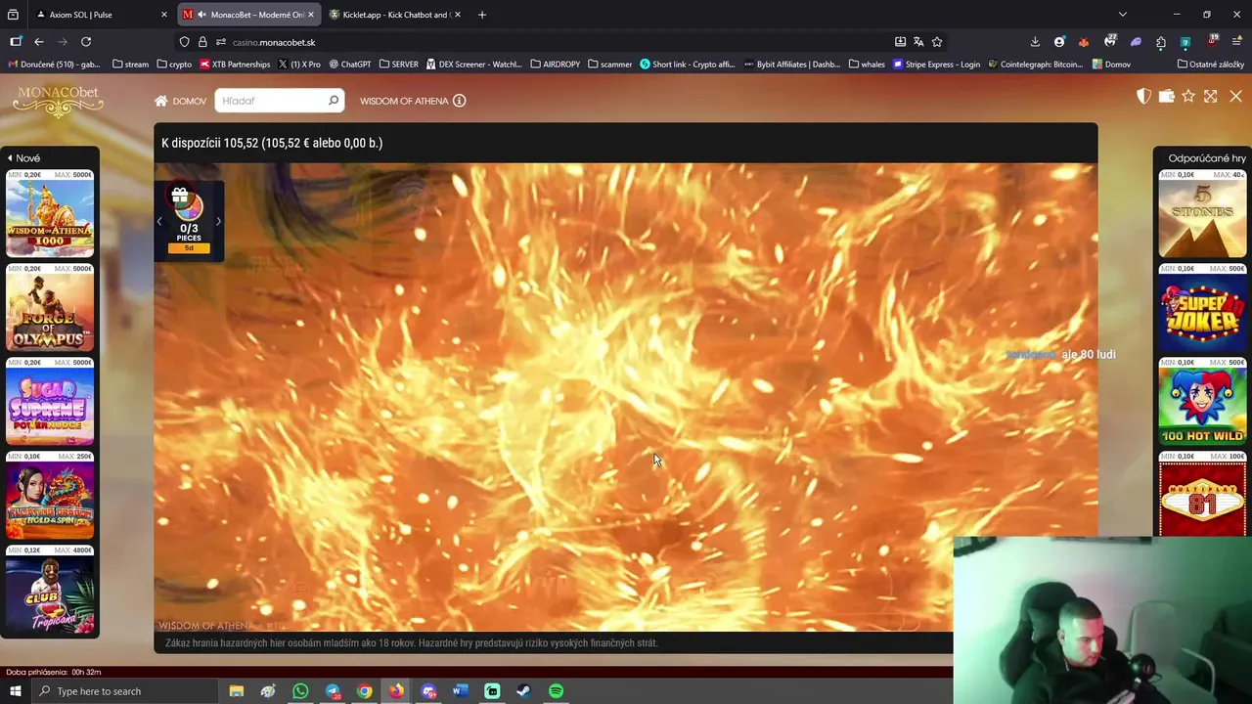Mute audio on MonacoBet tab speaker icon
This screenshot has width=1252, height=704.
click(201, 15)
